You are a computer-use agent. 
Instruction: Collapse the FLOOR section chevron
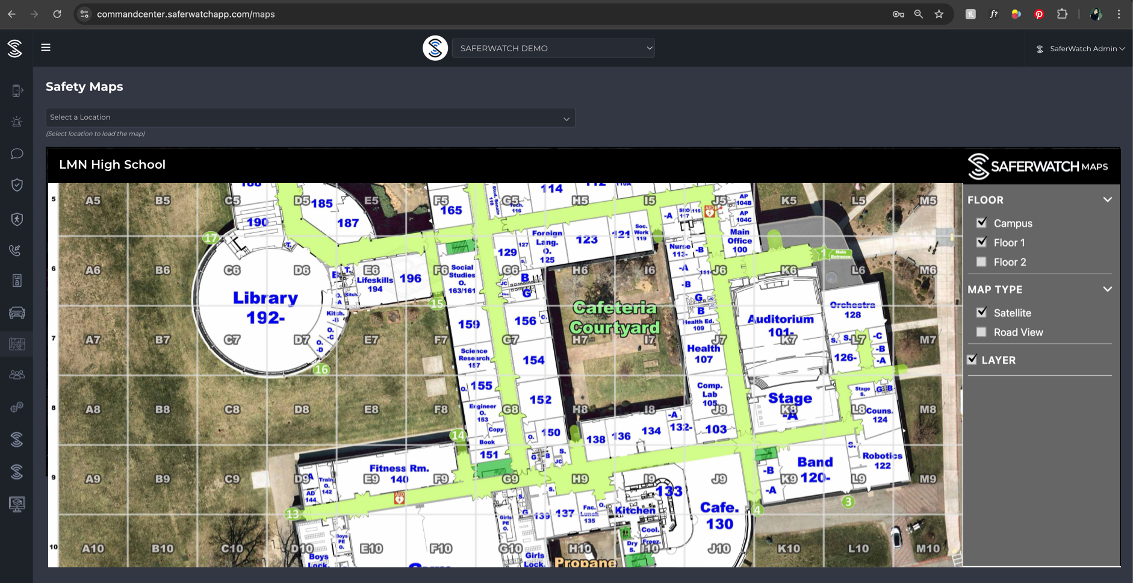pos(1107,200)
